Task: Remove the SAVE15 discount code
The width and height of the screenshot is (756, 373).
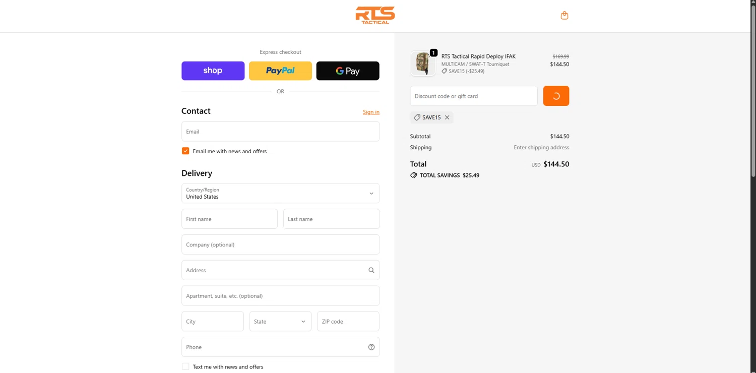Action: [x=447, y=117]
